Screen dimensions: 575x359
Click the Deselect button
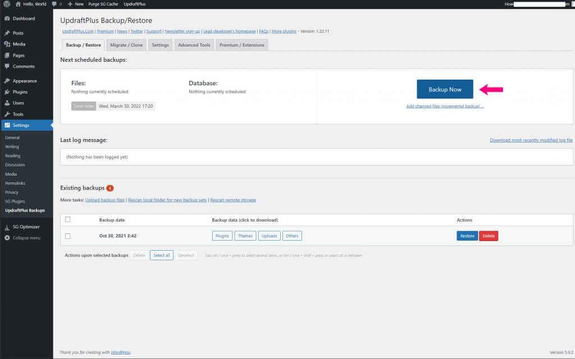click(x=186, y=255)
